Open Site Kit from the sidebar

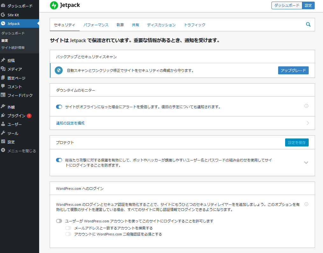point(13,15)
